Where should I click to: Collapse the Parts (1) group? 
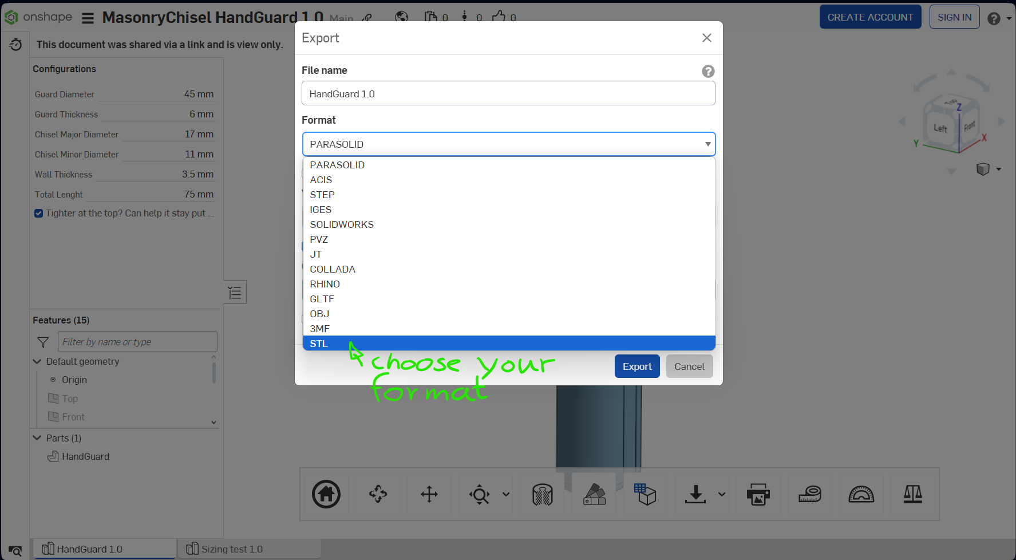37,438
